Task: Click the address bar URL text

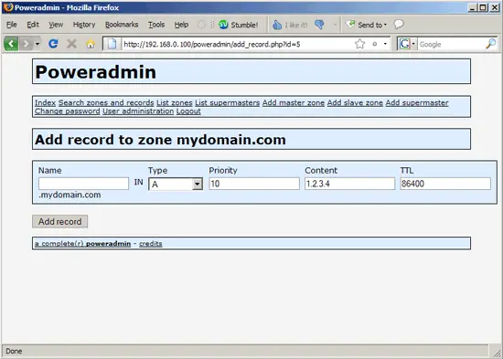Action: [212, 44]
